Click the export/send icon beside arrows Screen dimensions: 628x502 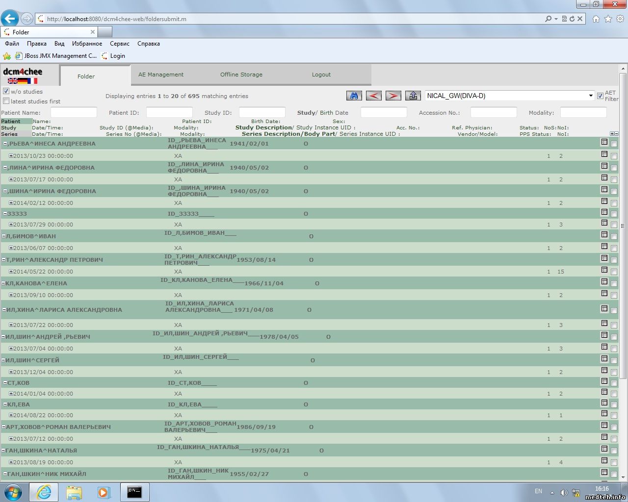coord(413,96)
